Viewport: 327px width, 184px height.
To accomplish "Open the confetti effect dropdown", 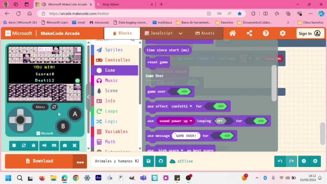I will pyautogui.click(x=182, y=106).
